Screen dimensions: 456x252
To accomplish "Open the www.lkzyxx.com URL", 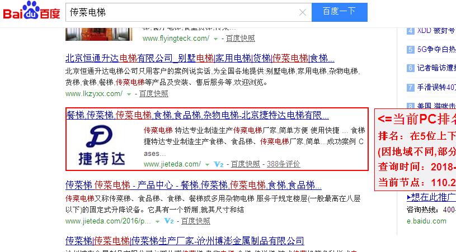I will tap(94, 94).
